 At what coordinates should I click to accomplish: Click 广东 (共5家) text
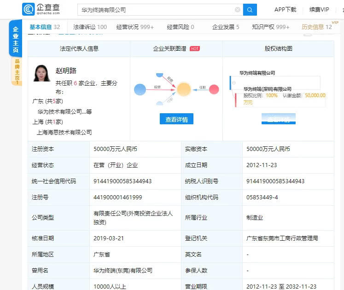coord(47,101)
